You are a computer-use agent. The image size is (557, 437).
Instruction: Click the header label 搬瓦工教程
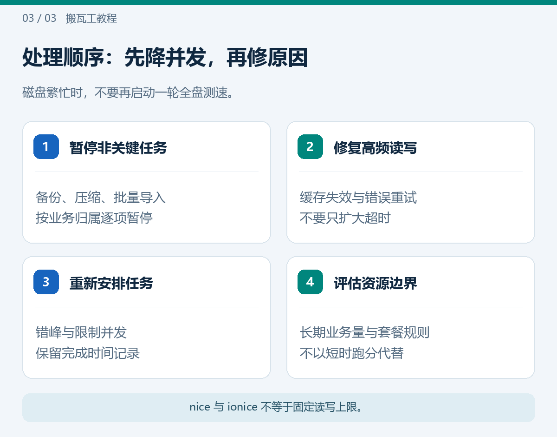pyautogui.click(x=91, y=19)
